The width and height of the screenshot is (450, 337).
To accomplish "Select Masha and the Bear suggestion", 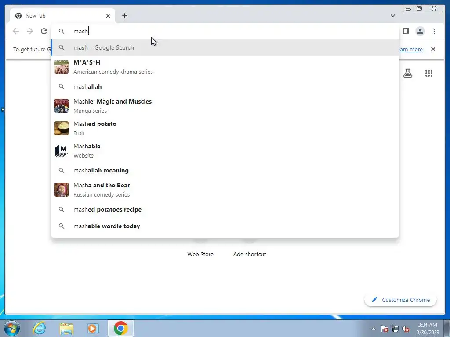I will 225,190.
